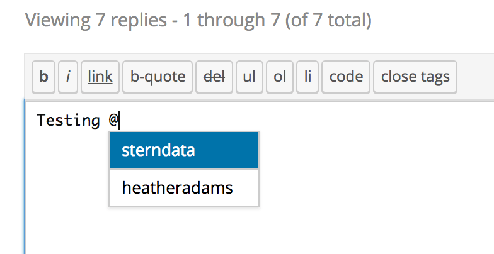This screenshot has width=494, height=254.
Task: Add a list item with li button
Action: point(307,77)
